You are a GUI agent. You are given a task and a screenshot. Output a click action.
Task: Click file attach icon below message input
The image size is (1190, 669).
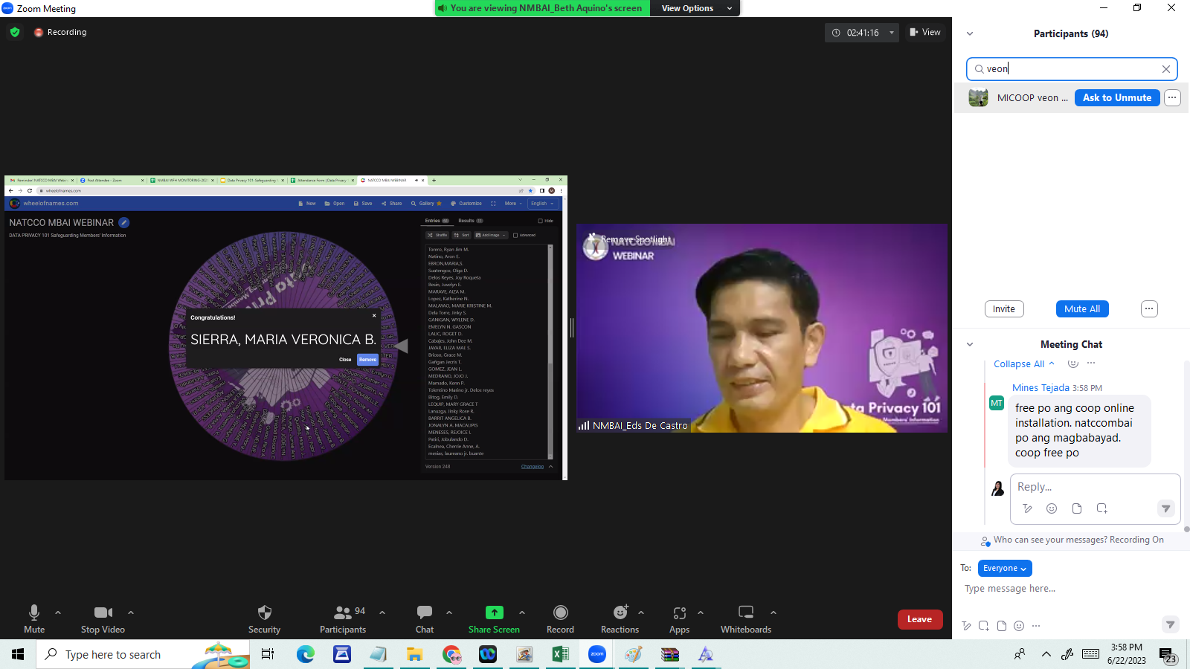pyautogui.click(x=1001, y=626)
